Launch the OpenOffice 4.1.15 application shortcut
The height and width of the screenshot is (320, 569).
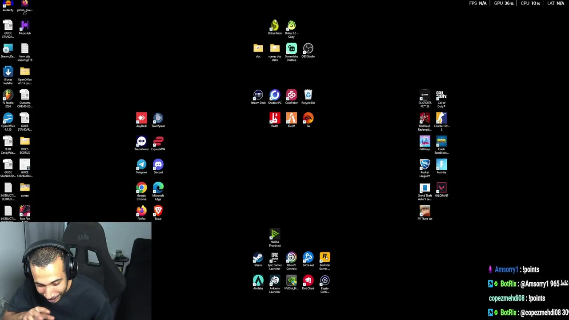pos(8,122)
